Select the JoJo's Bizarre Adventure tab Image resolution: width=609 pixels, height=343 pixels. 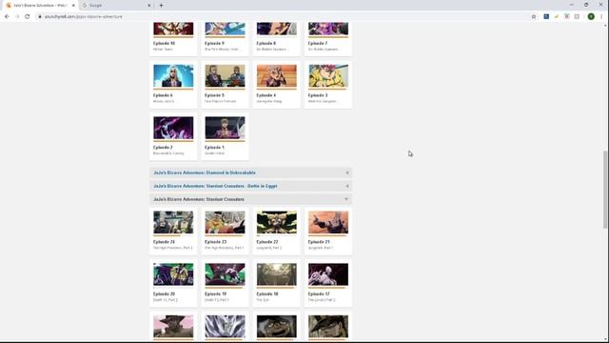click(40, 6)
